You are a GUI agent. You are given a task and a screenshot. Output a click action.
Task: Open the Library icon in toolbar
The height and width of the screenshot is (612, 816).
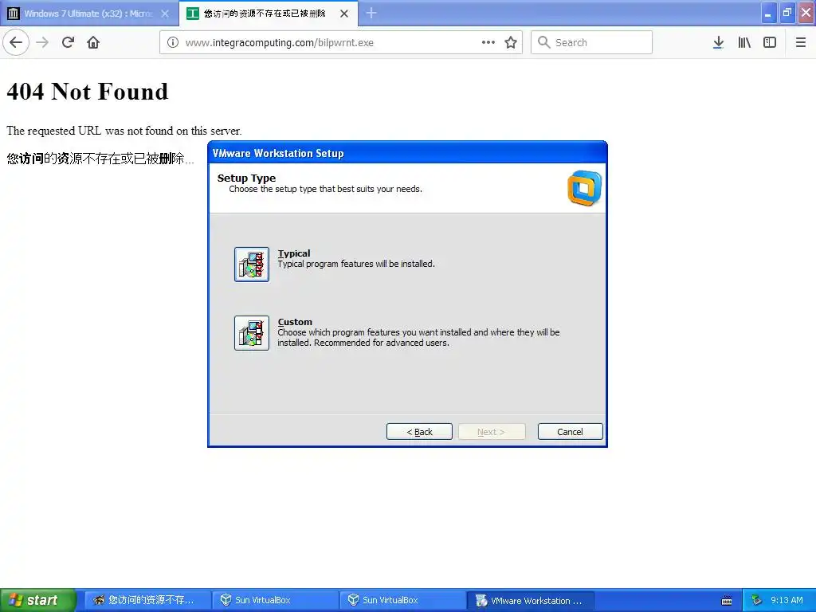point(744,43)
